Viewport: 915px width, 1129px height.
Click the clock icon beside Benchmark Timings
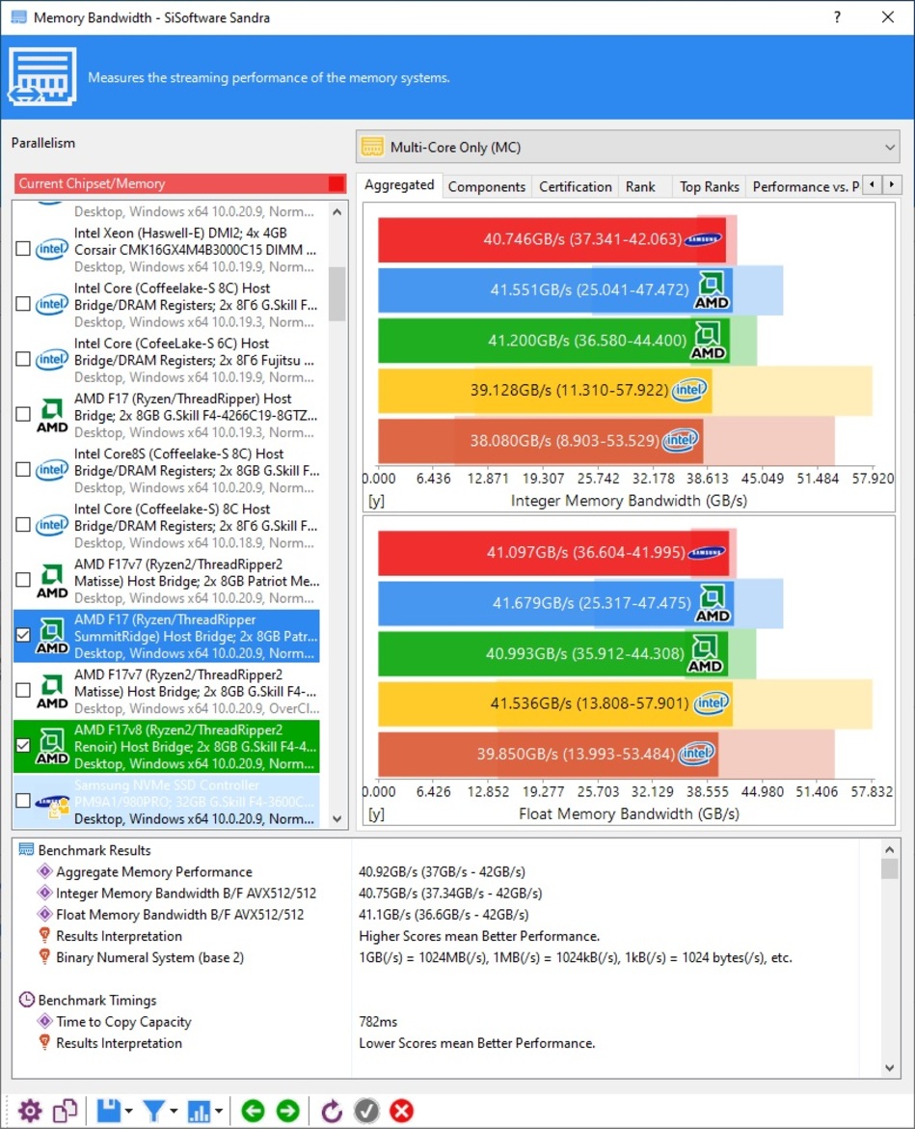pos(27,1000)
